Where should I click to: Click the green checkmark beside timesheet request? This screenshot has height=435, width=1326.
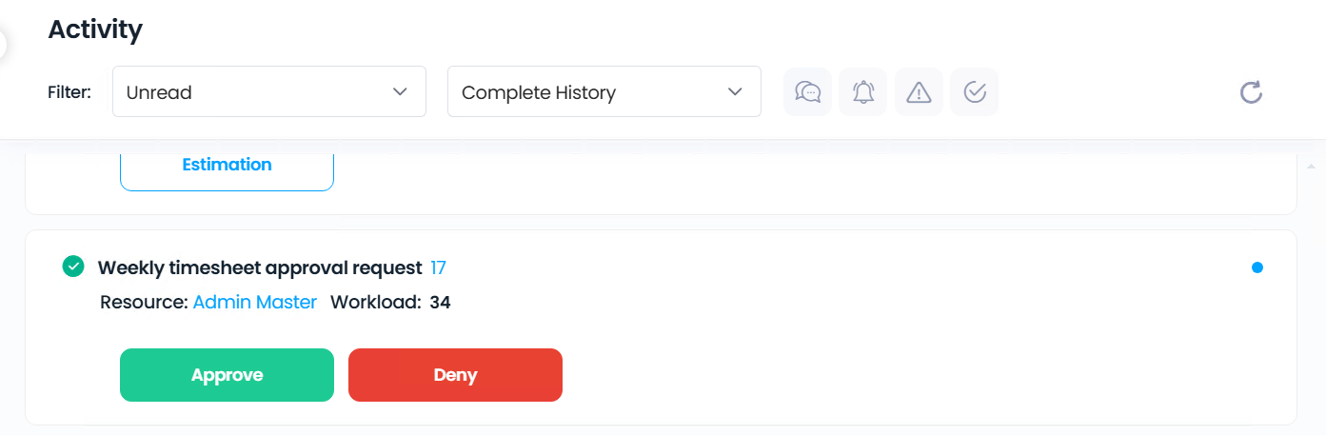pyautogui.click(x=73, y=267)
